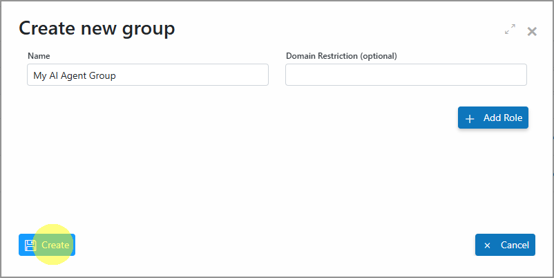
Task: Click the Add Role text label
Action: coord(503,118)
